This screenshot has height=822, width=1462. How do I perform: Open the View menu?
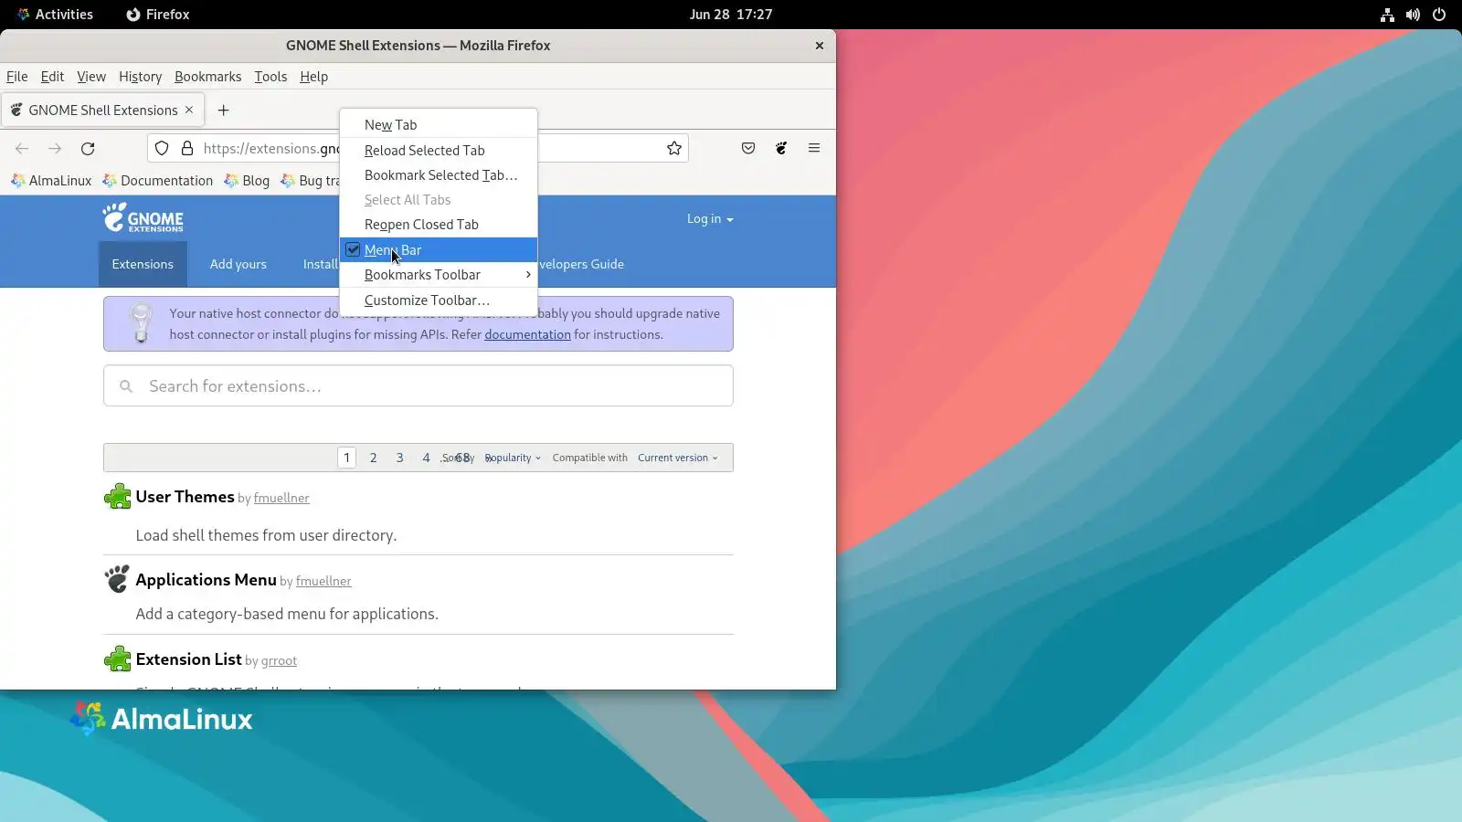click(x=91, y=77)
